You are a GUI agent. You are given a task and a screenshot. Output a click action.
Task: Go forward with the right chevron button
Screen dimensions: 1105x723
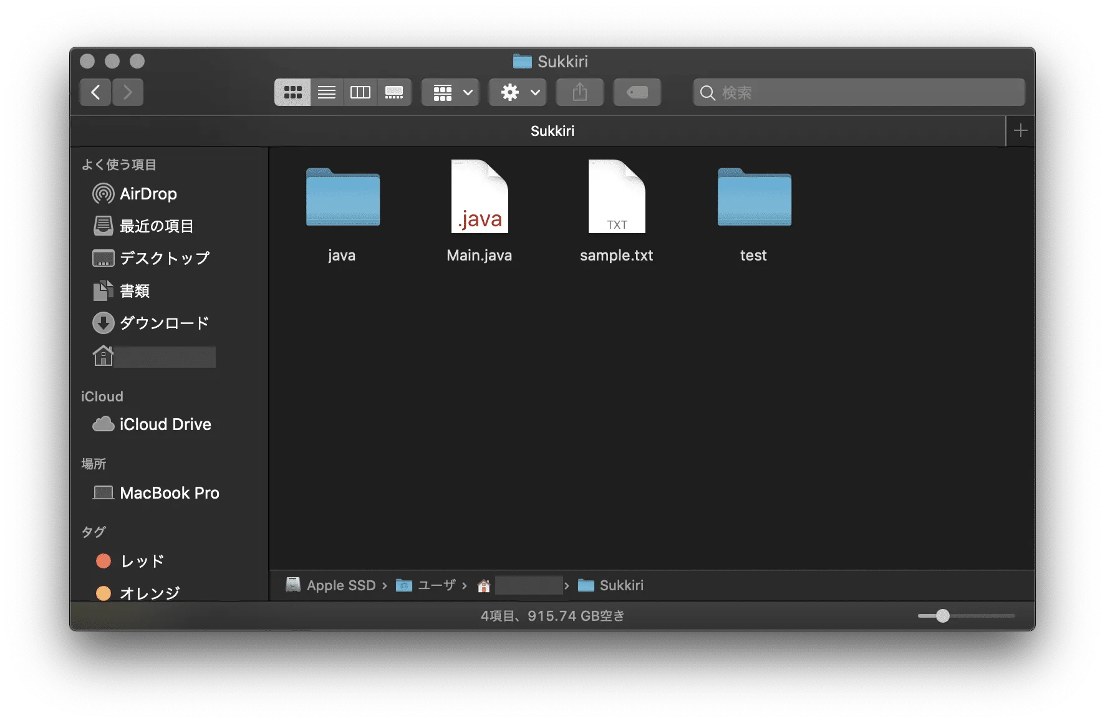128,92
